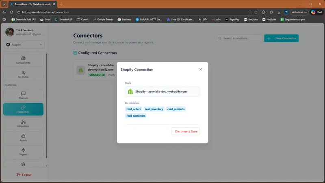This screenshot has width=325, height=183.
Task: Click the zoom magnifier icon in address bar
Action: pos(250,12)
